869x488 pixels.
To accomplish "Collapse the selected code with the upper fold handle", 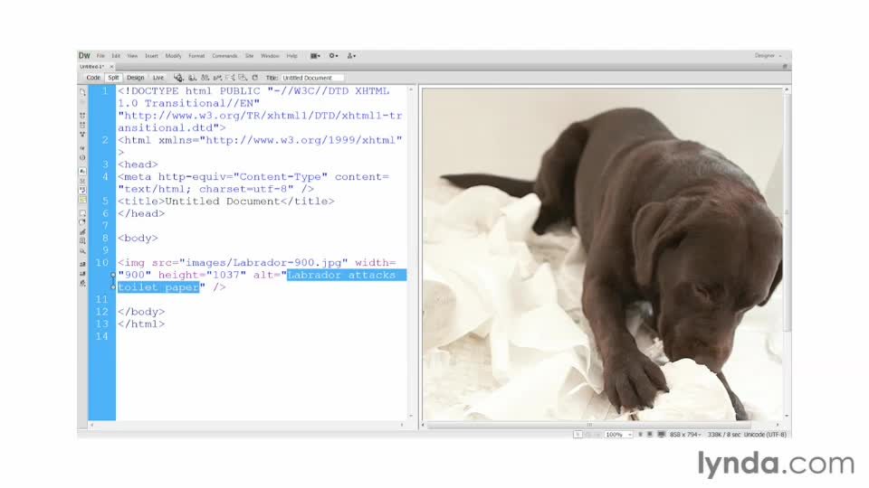I will tap(113, 275).
